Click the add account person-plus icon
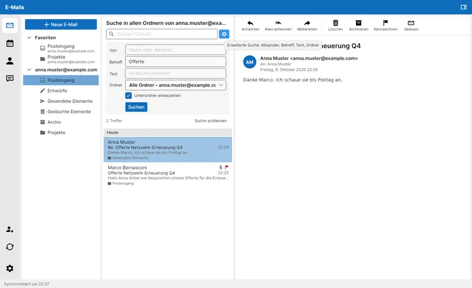 pos(10,229)
